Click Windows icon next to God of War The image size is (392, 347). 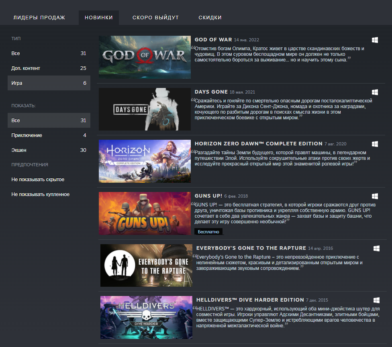click(x=375, y=40)
